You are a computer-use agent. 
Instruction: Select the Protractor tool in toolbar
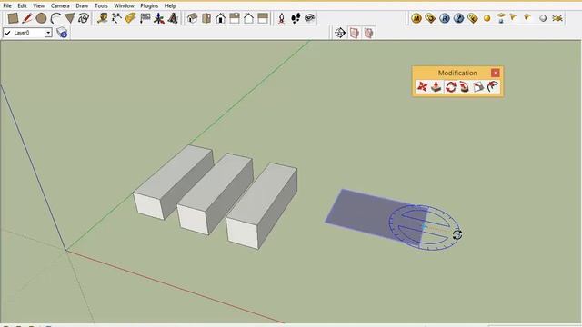[131, 18]
